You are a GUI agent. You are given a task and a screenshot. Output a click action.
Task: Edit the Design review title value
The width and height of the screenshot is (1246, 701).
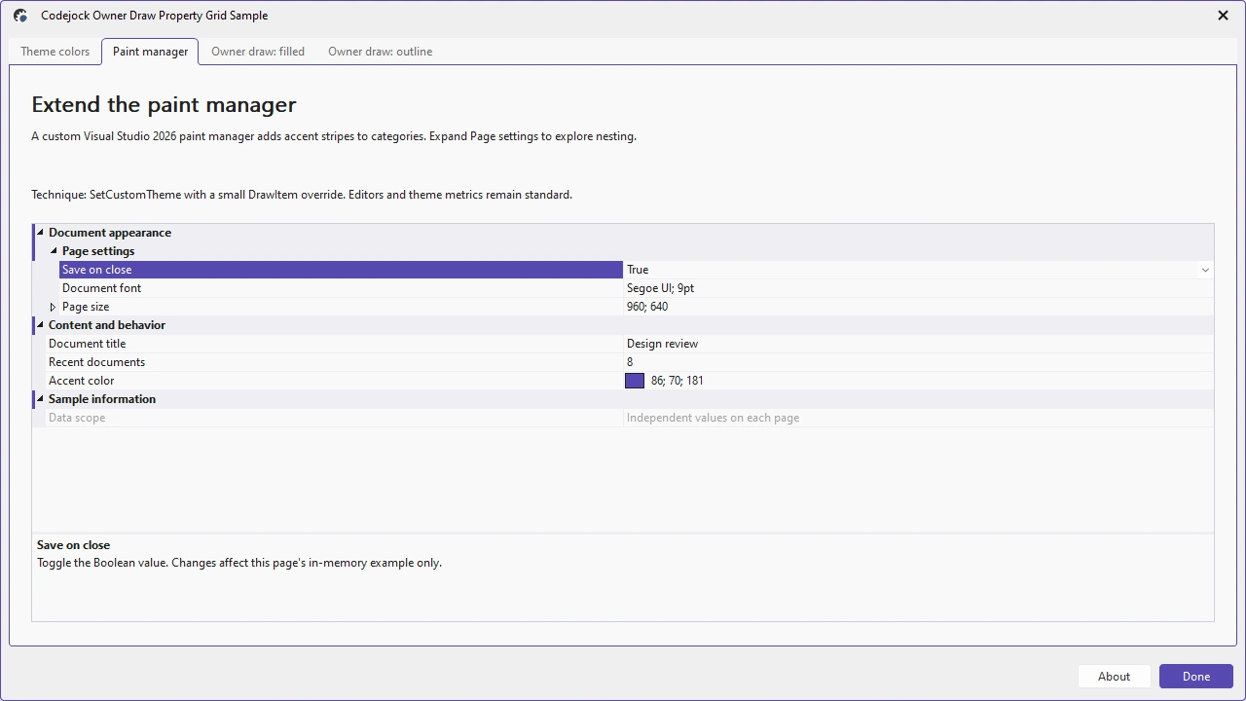click(x=662, y=344)
